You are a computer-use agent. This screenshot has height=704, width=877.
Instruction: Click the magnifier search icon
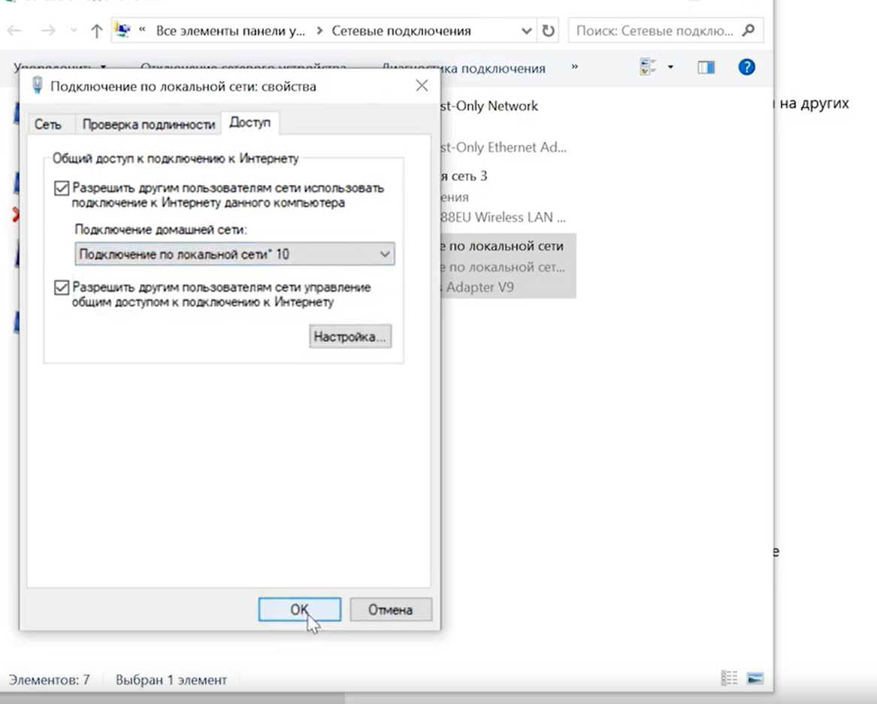748,30
